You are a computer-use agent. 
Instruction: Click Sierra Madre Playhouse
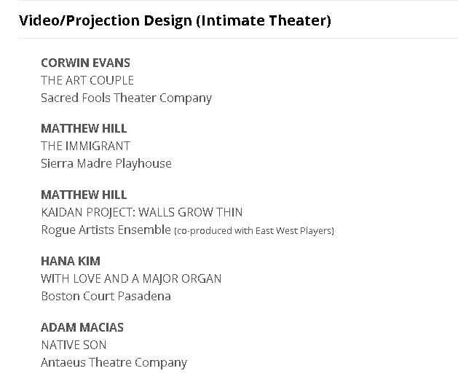[x=106, y=163]
